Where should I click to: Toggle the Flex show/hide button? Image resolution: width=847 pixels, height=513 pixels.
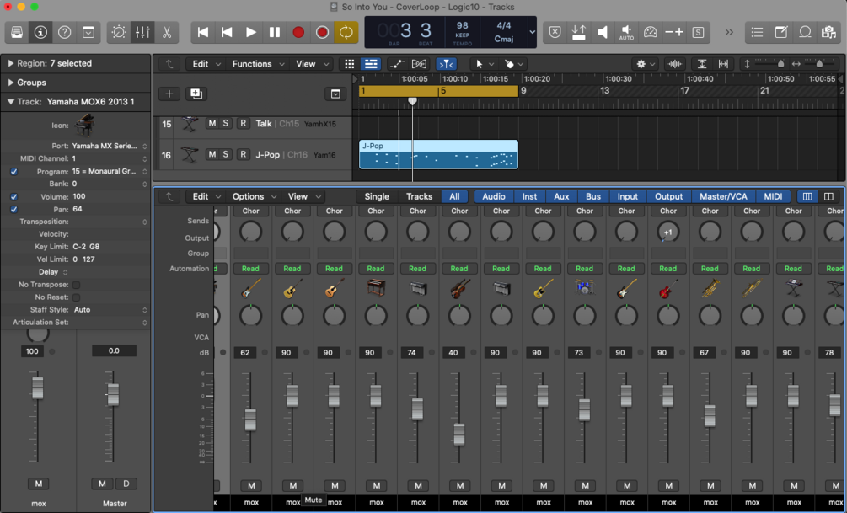(x=419, y=64)
